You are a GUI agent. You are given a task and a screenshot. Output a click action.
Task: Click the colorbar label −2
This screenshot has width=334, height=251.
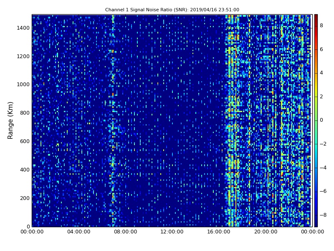(323, 144)
